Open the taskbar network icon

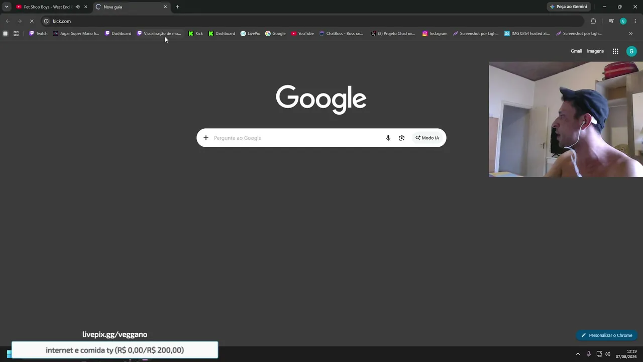pos(599,354)
